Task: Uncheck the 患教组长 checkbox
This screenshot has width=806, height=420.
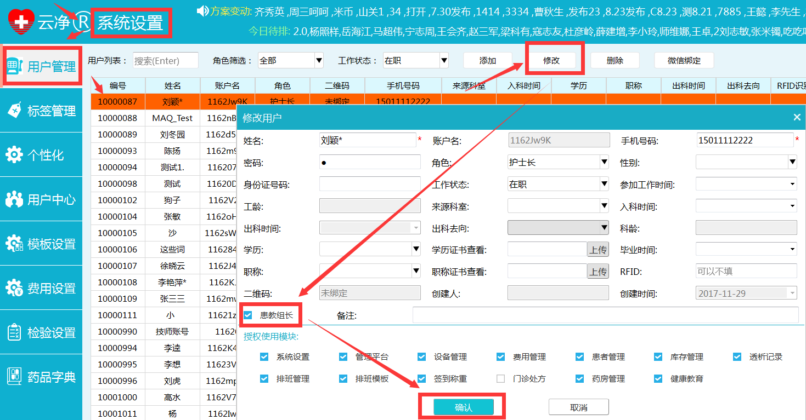Action: (248, 315)
